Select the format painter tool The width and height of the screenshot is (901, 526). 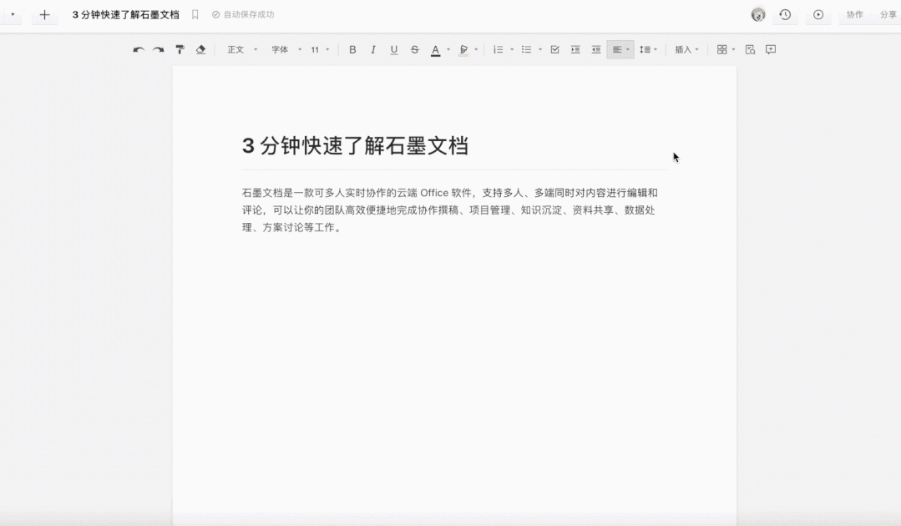click(180, 49)
